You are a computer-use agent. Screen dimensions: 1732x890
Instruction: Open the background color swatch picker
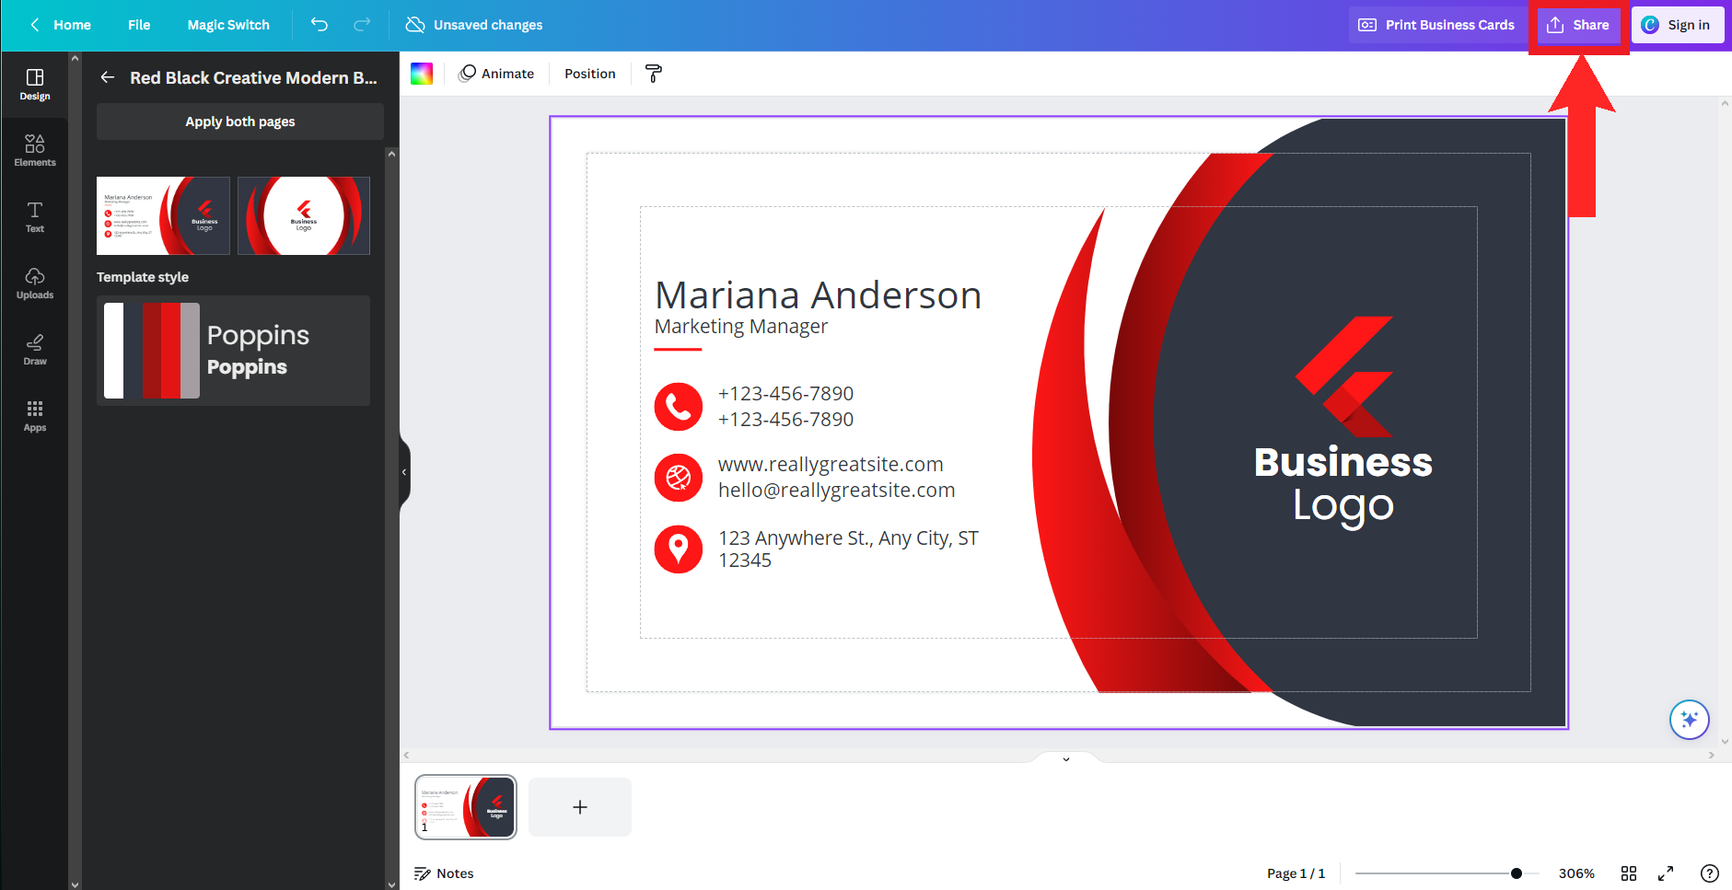[422, 74]
